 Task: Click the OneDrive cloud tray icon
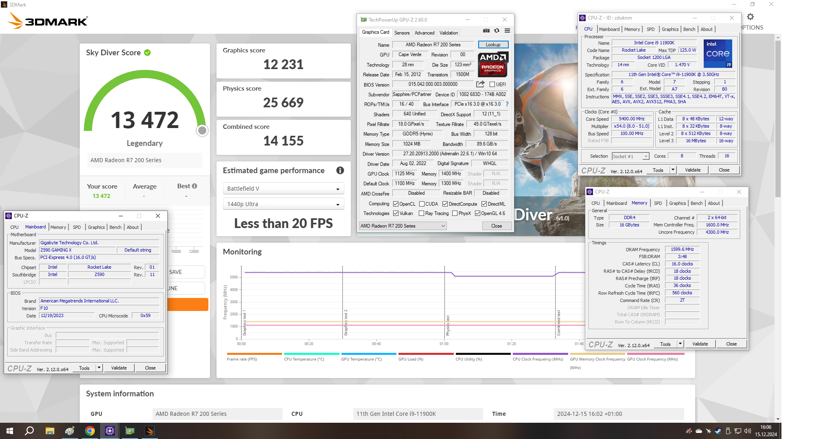tap(699, 431)
